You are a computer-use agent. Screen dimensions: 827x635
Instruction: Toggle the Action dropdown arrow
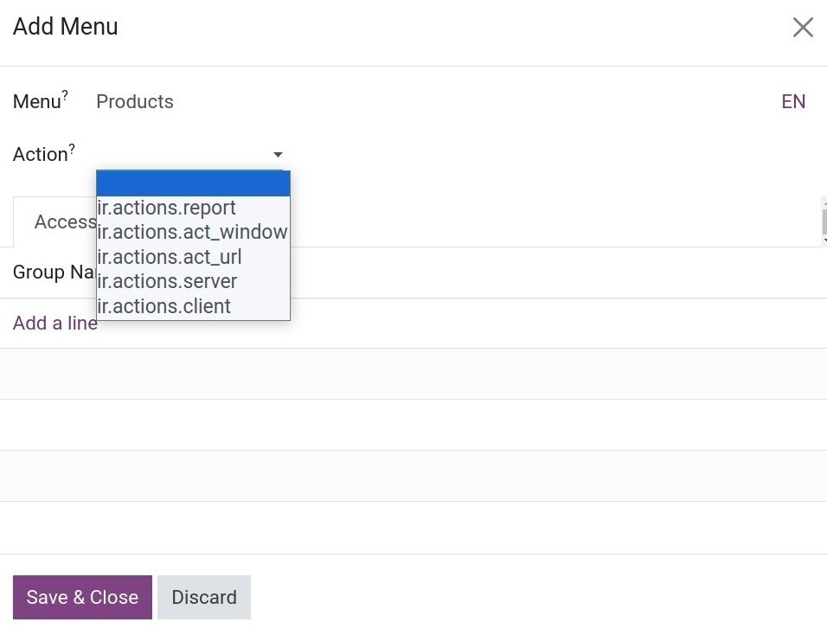278,155
